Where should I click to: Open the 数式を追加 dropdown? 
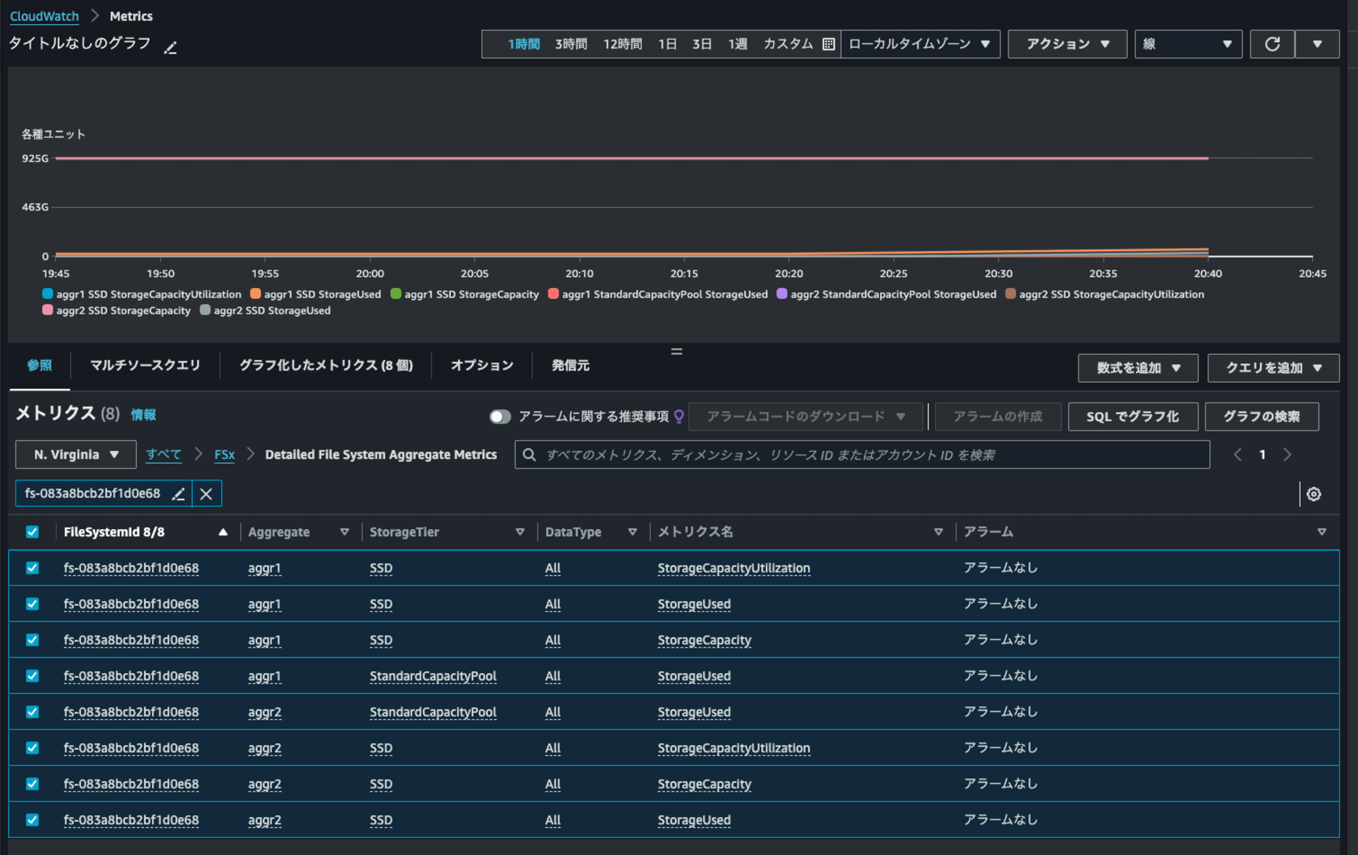pos(1138,368)
